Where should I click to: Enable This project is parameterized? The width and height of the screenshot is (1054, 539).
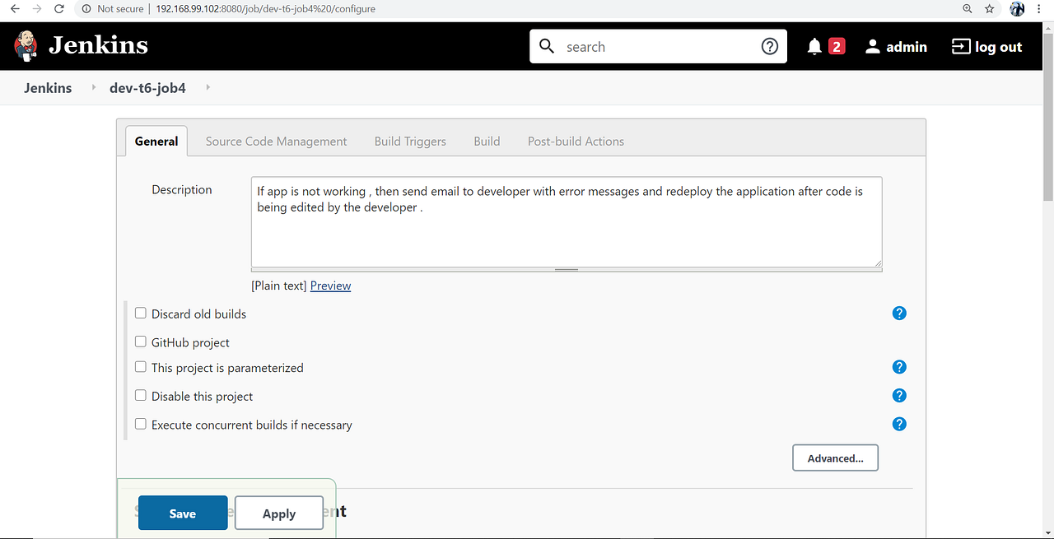click(140, 366)
